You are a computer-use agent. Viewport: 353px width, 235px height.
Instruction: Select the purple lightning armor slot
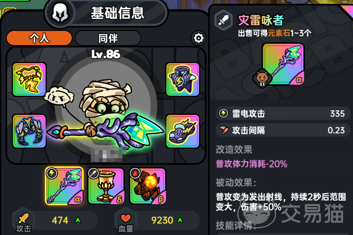point(183,79)
